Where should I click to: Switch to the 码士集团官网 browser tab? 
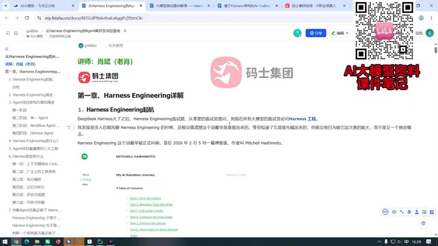[x=314, y=5]
